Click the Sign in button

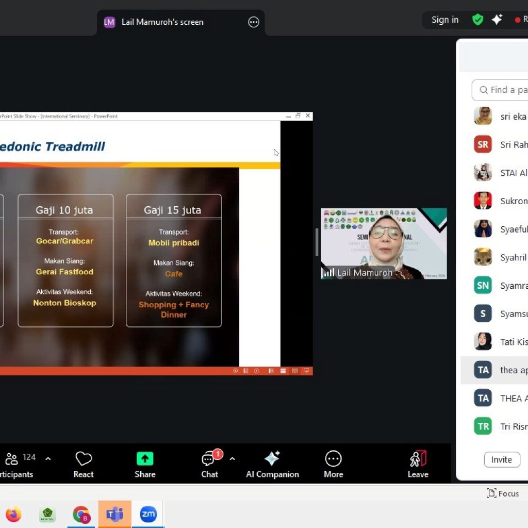pyautogui.click(x=444, y=20)
